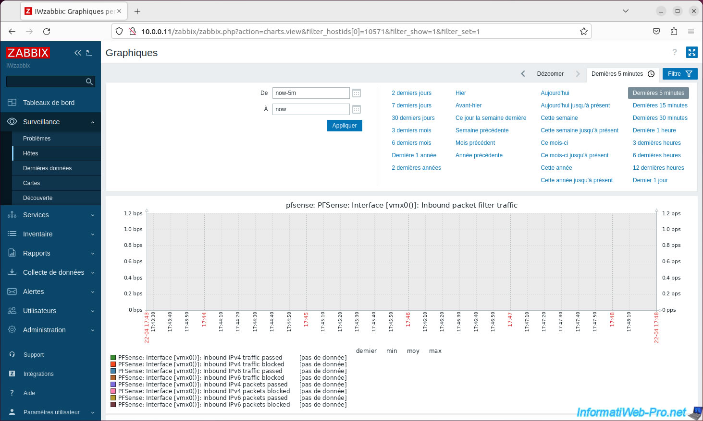Open the browser extensions icon
Screen dimensions: 703x421
674,31
